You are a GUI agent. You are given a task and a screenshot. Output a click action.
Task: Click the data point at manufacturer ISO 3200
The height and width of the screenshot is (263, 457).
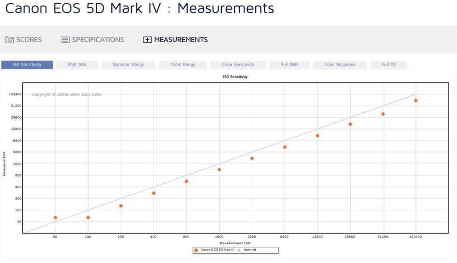tap(252, 158)
